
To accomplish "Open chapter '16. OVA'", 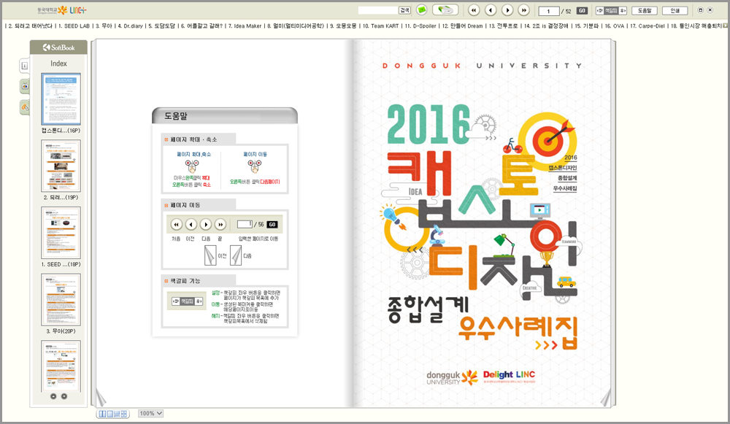I will tap(614, 26).
